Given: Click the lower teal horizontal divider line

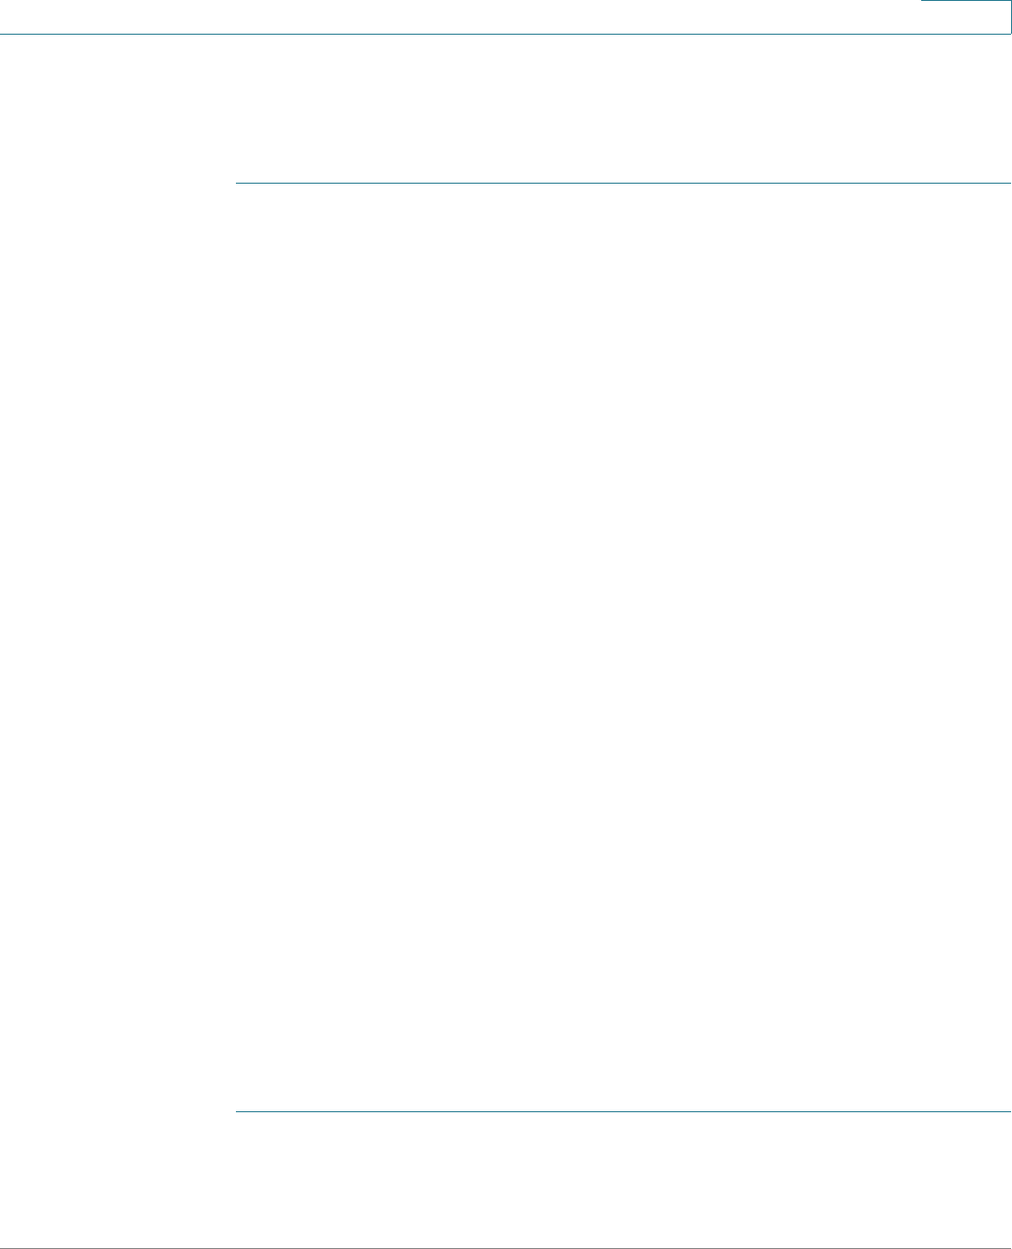Looking at the screenshot, I should click(x=623, y=1112).
